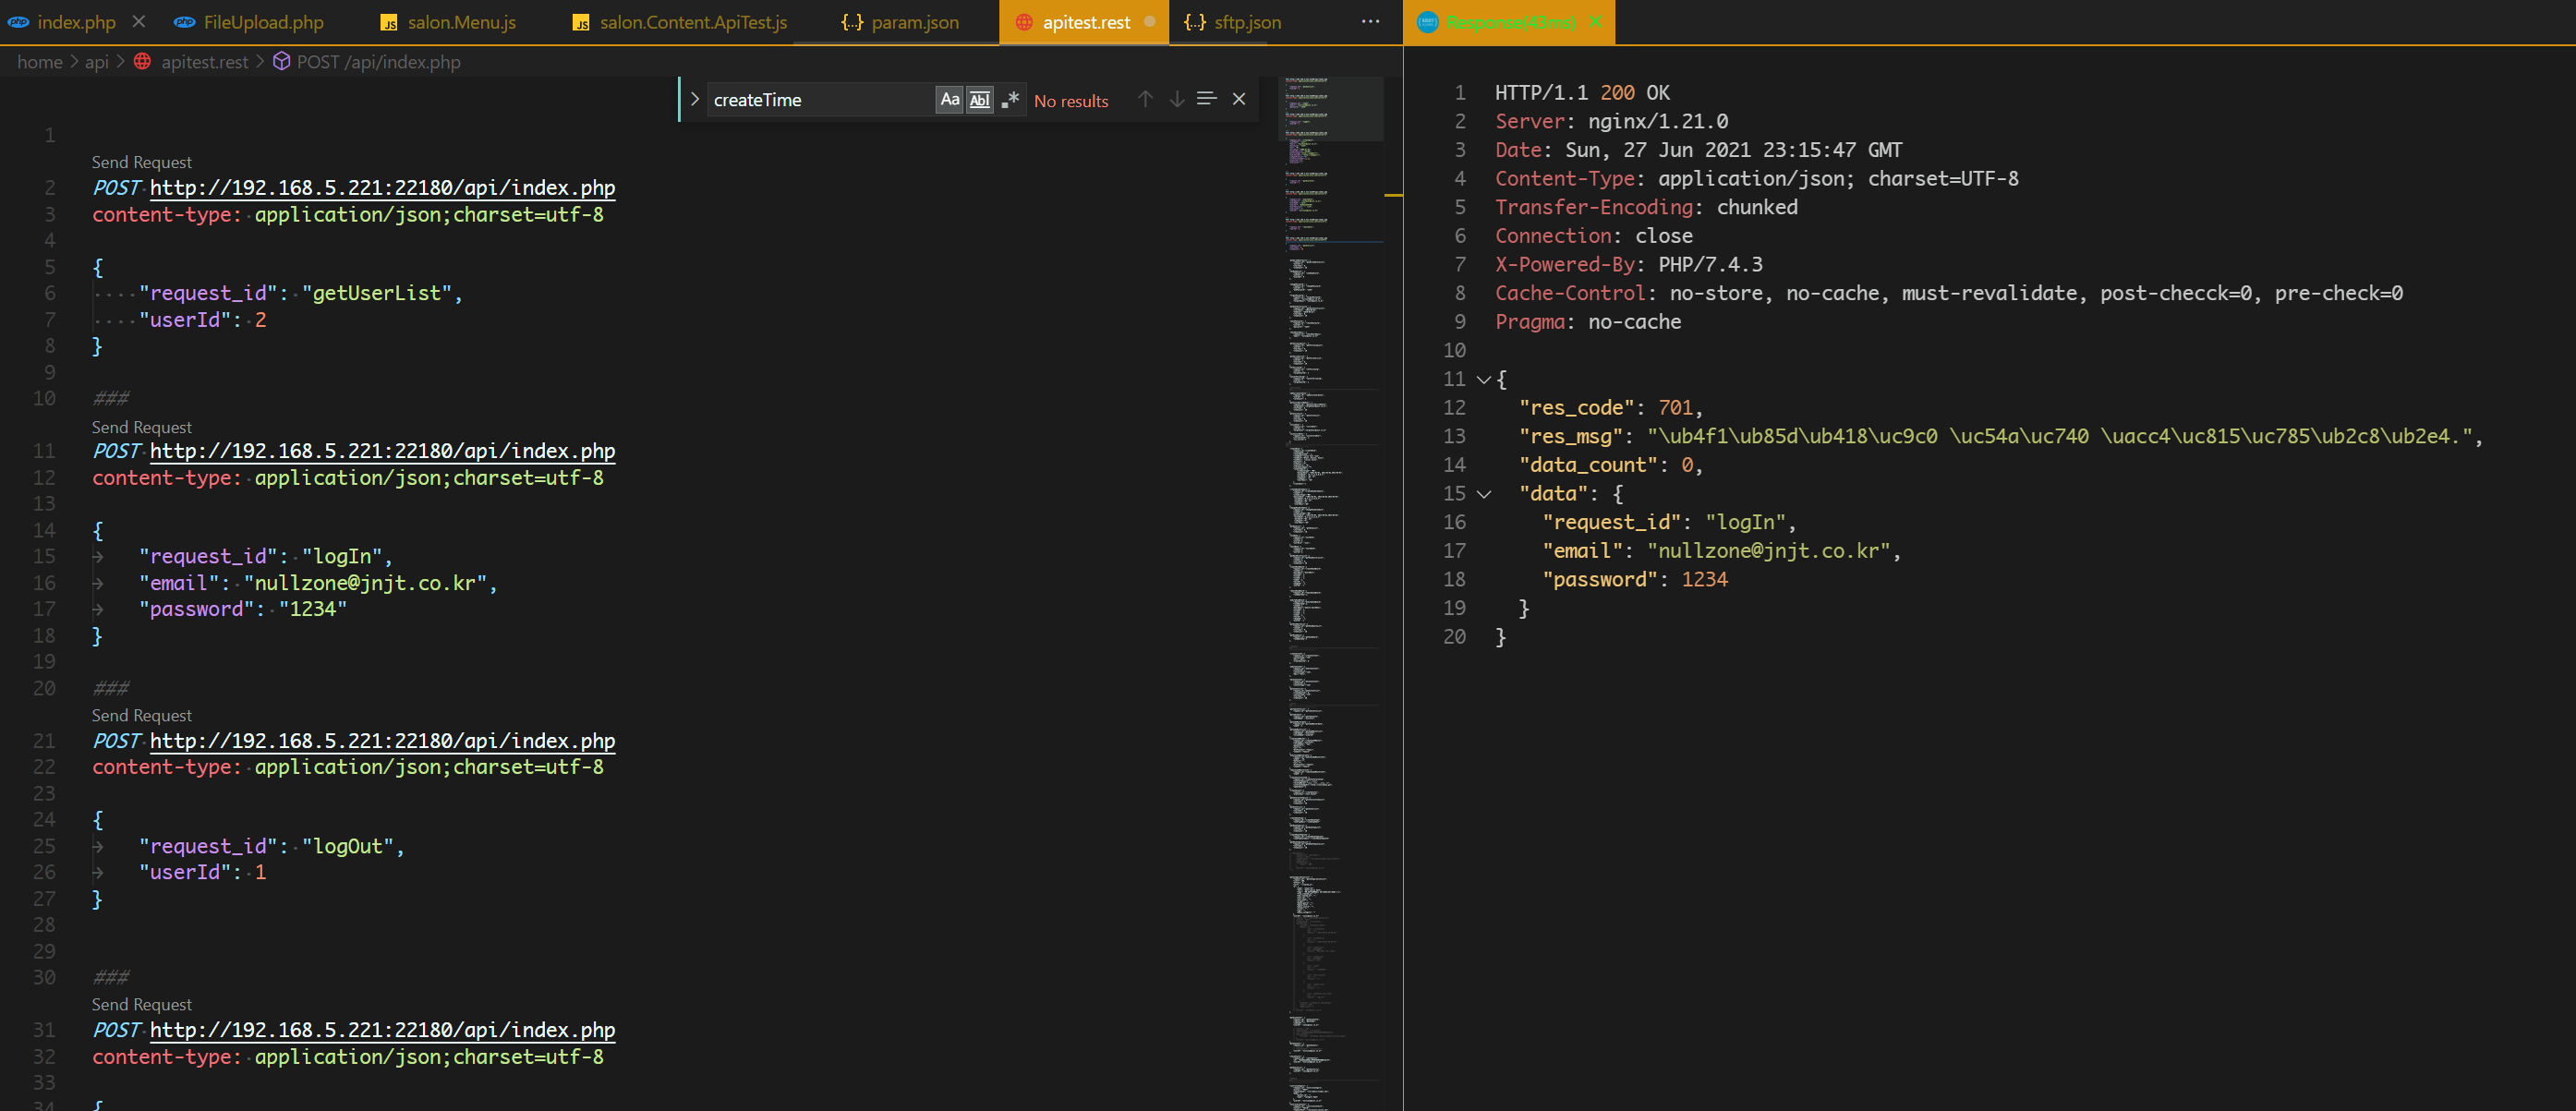Close the find widget

(x=1239, y=99)
